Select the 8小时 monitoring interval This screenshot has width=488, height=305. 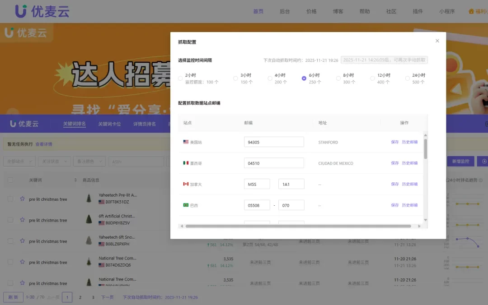coord(338,78)
